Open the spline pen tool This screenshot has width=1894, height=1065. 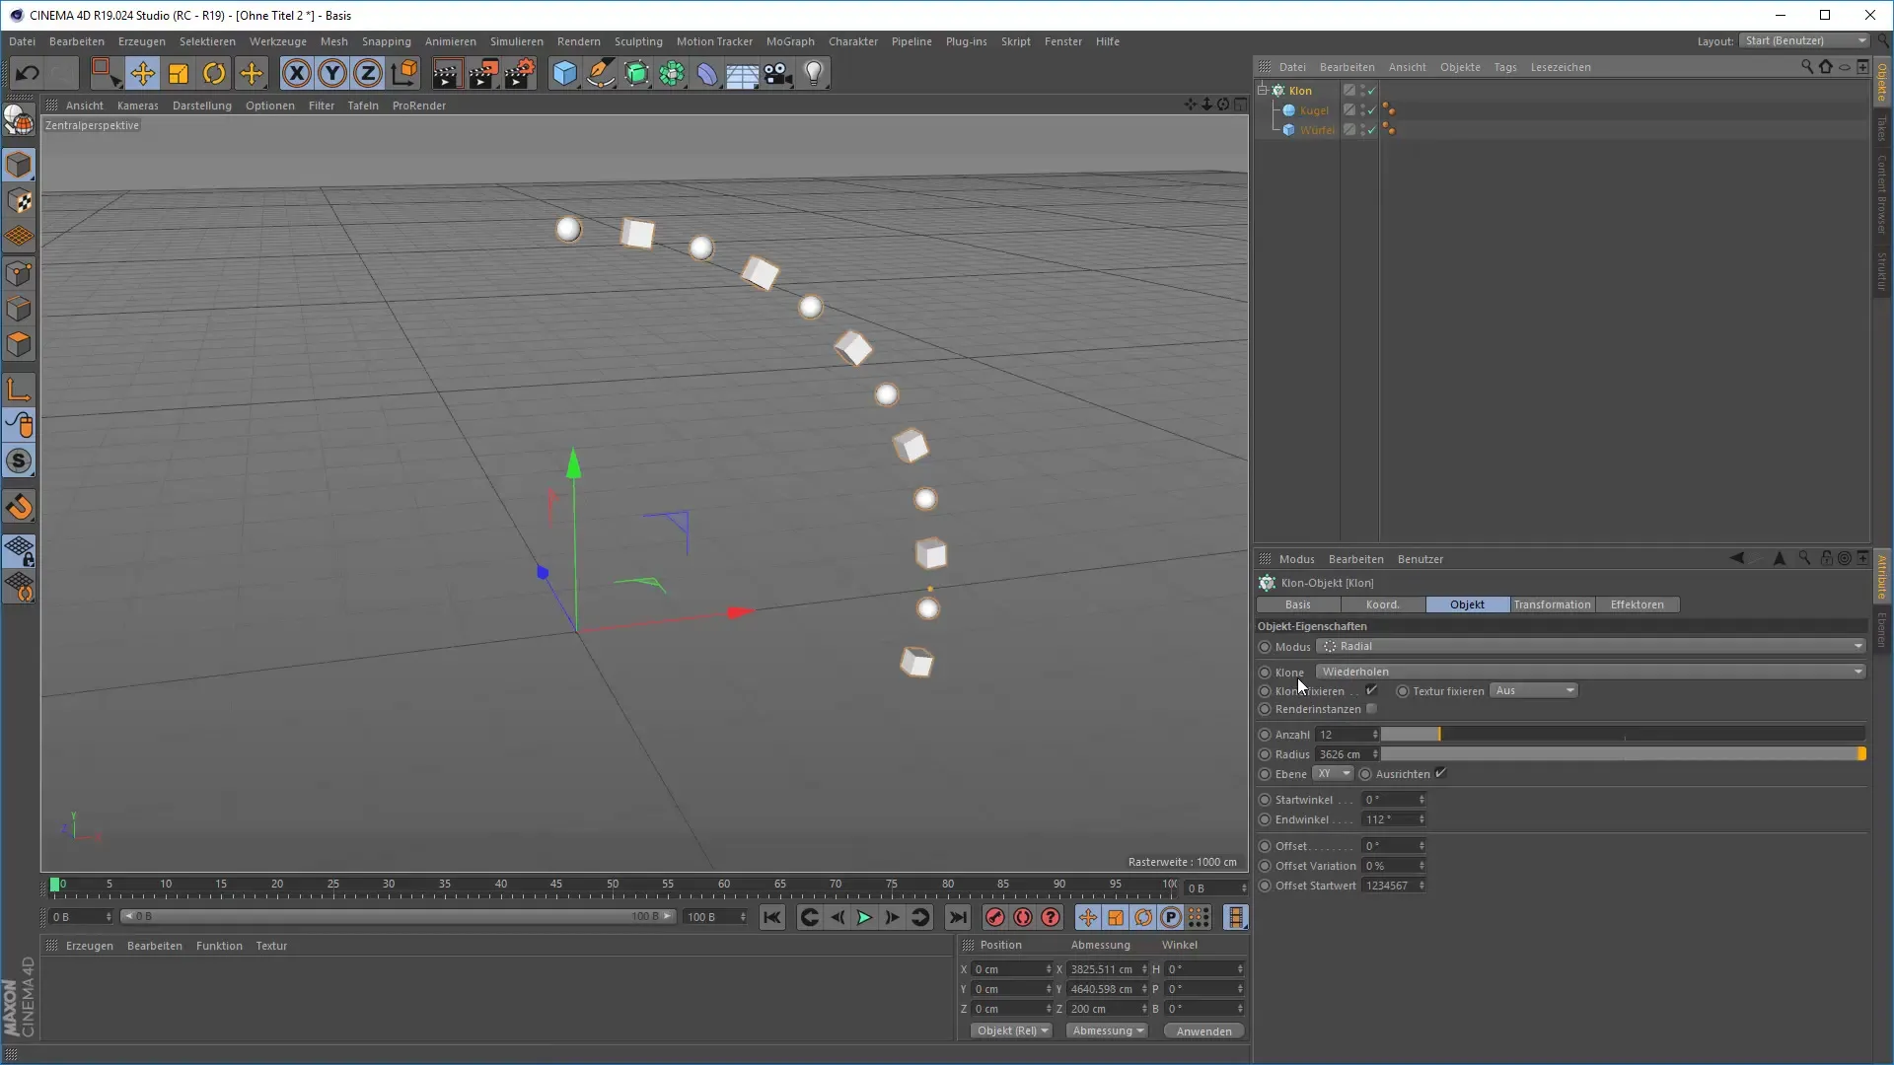pos(600,73)
